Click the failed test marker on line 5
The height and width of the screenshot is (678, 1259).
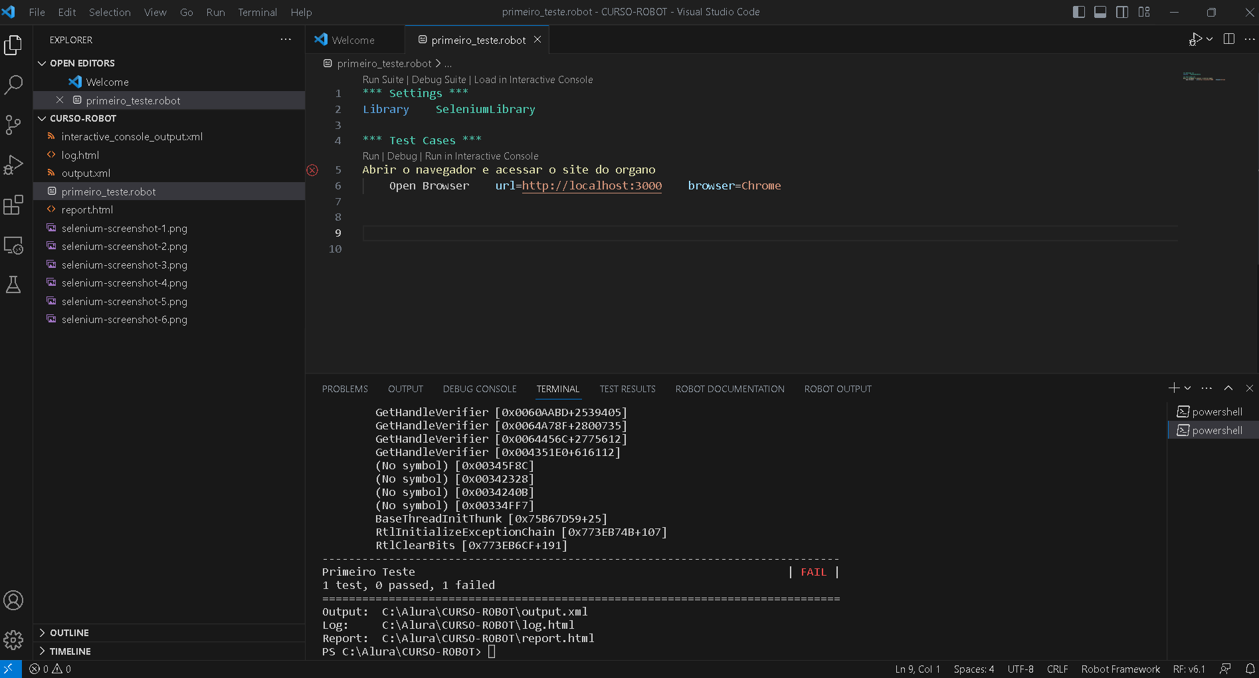point(312,170)
